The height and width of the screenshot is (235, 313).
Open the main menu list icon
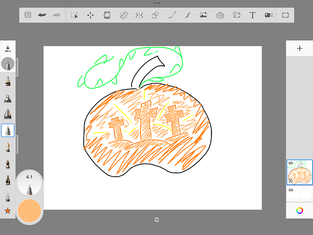tap(28, 15)
